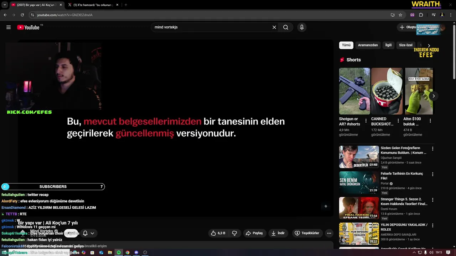Open the YILIN DEPOSUNU YAKALADIK thumbnail
Image resolution: width=456 pixels, height=256 pixels.
click(359, 234)
